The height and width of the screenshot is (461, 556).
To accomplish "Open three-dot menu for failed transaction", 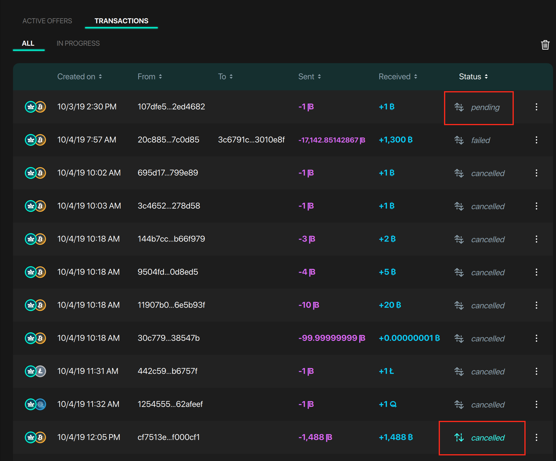I will pyautogui.click(x=537, y=140).
